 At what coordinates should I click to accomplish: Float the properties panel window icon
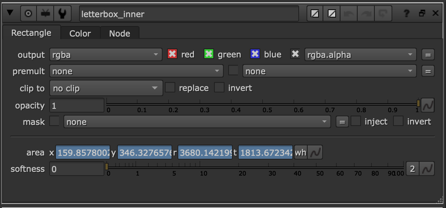point(422,14)
